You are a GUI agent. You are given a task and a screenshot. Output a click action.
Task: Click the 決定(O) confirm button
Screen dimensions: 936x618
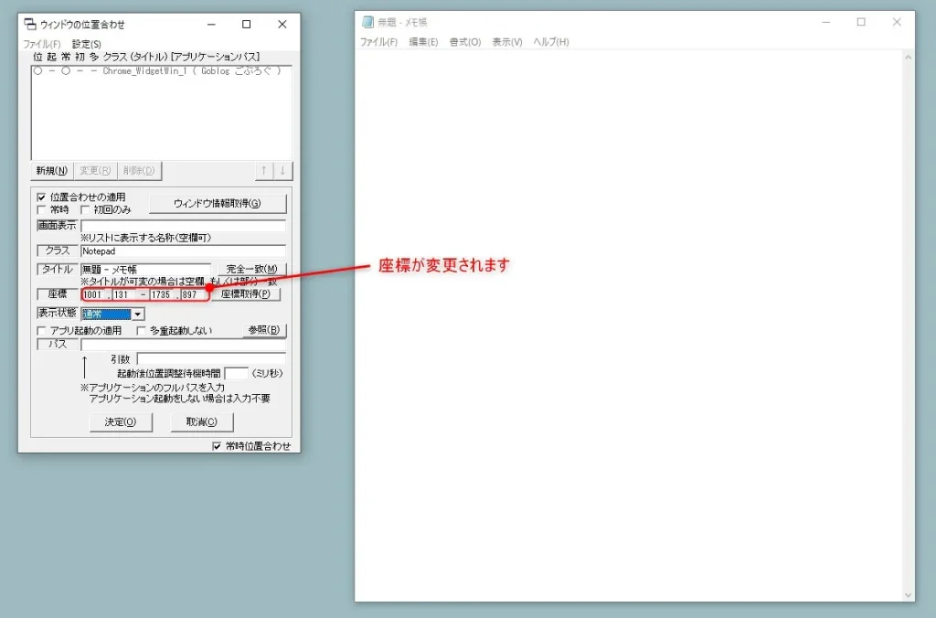pyautogui.click(x=120, y=421)
